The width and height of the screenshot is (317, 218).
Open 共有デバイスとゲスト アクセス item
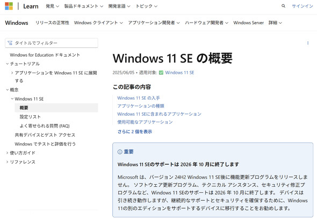(45, 135)
